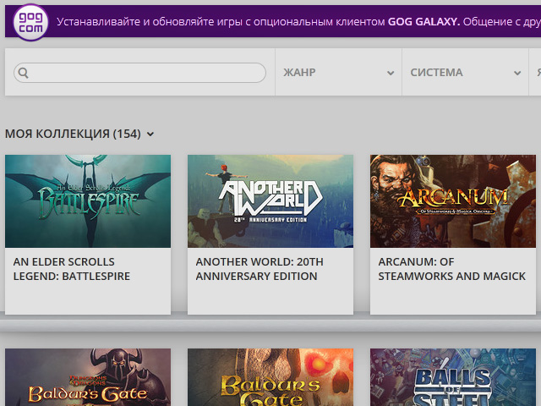Open the Arcanum game cover

coord(453,201)
